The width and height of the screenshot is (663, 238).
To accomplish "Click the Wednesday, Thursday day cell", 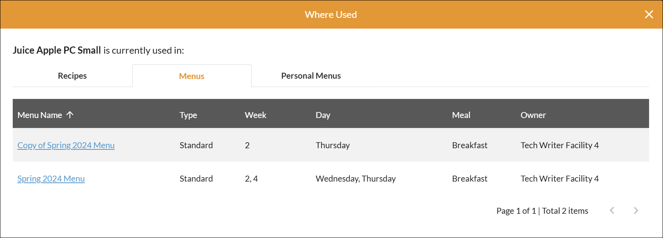I will point(355,179).
